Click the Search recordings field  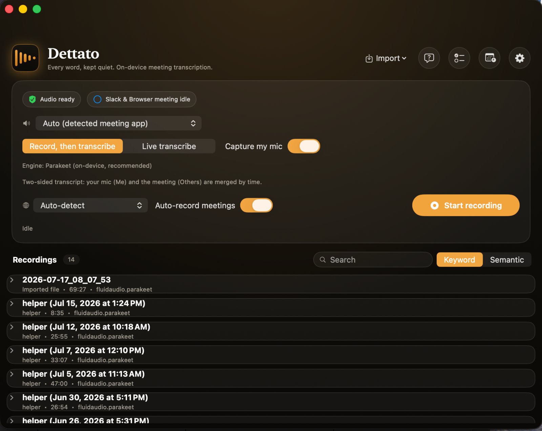[x=373, y=260]
